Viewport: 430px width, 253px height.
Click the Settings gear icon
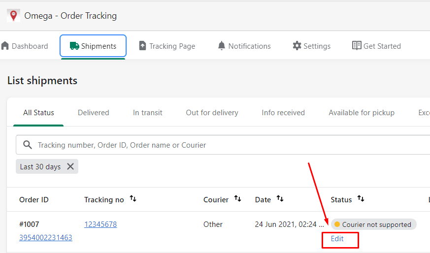297,46
